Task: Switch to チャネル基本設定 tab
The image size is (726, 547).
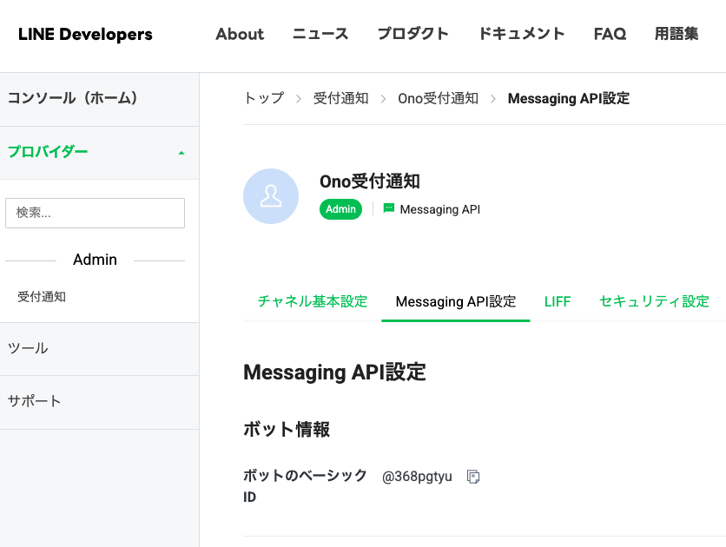Action: 313,301
